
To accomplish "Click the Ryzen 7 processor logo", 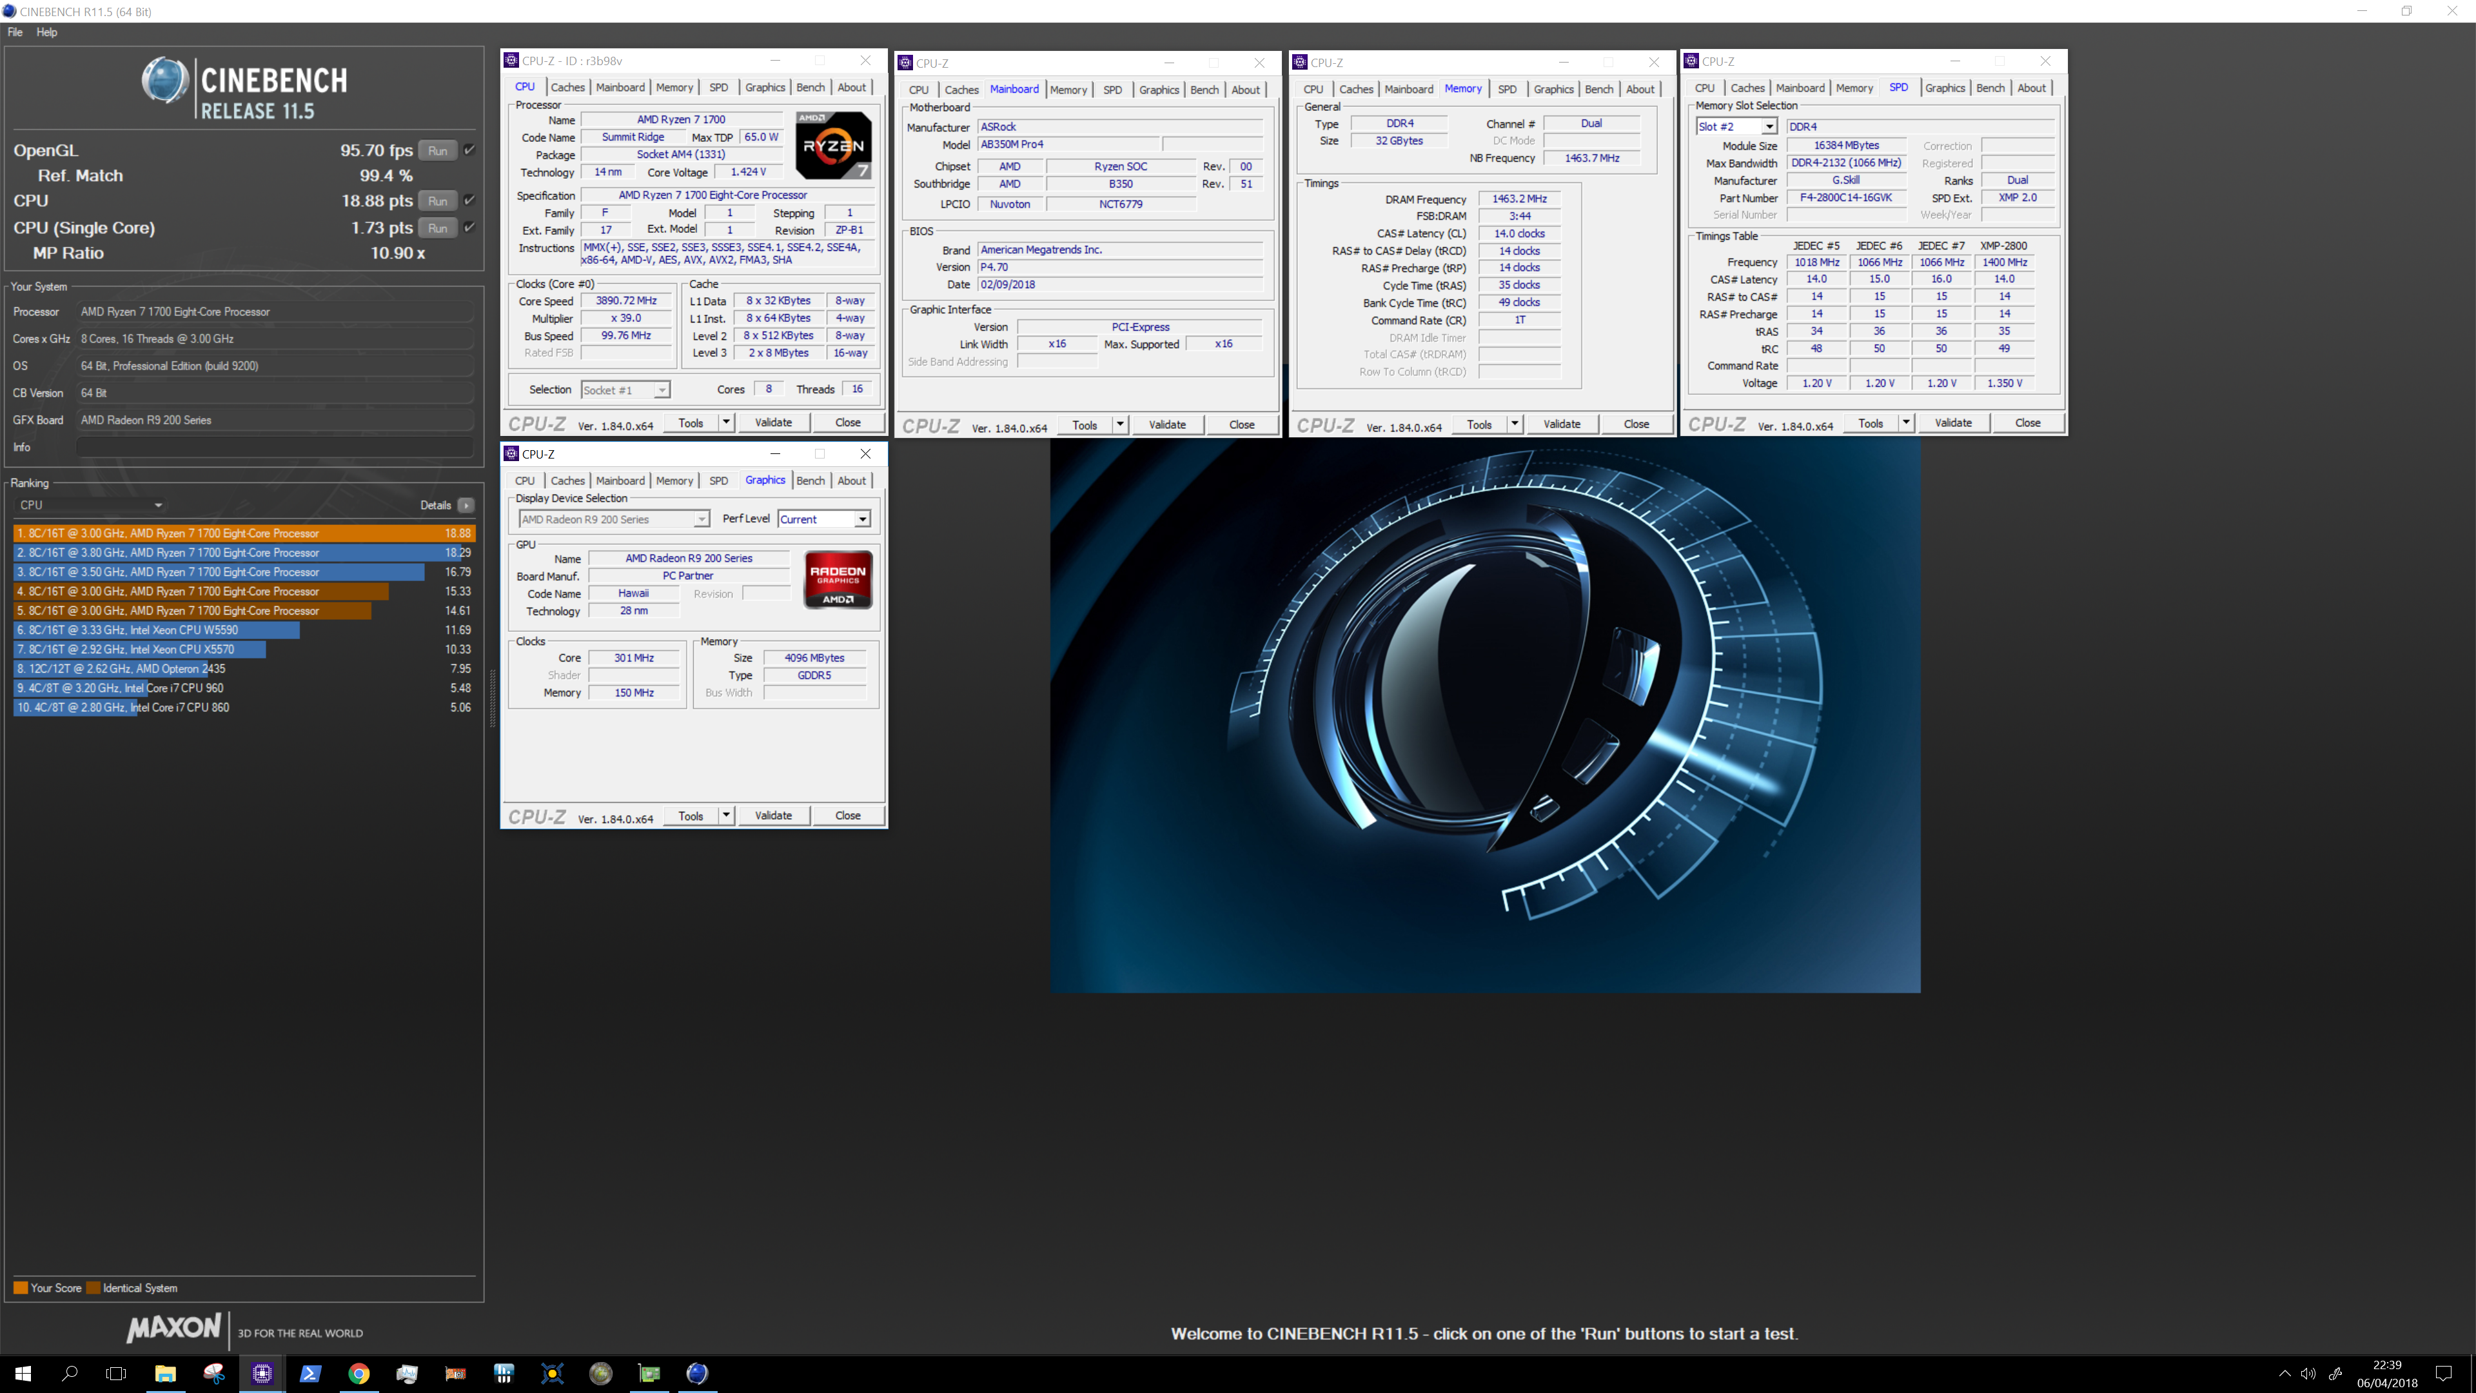I will coord(834,145).
